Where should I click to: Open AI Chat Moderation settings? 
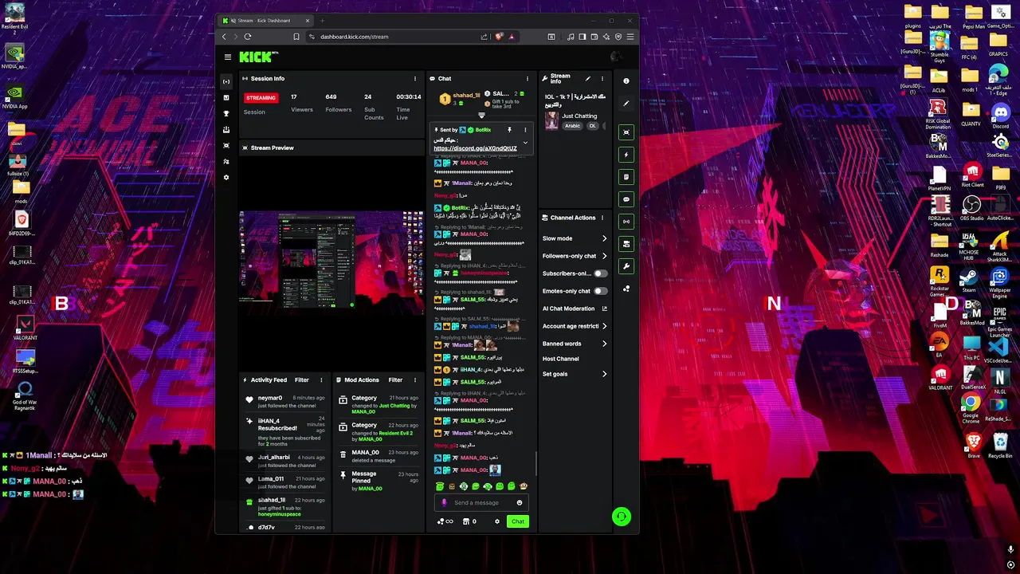[575, 309]
